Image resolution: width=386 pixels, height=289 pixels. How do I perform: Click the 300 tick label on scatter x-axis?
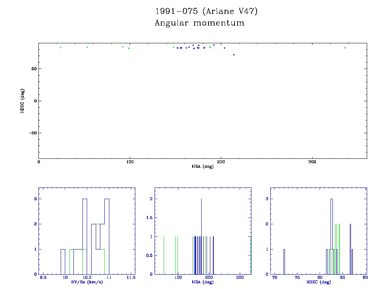[x=312, y=162]
